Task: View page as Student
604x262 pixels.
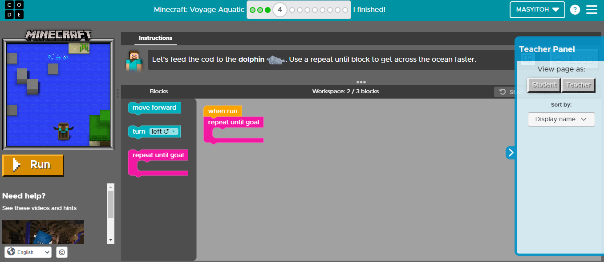Action: point(544,85)
